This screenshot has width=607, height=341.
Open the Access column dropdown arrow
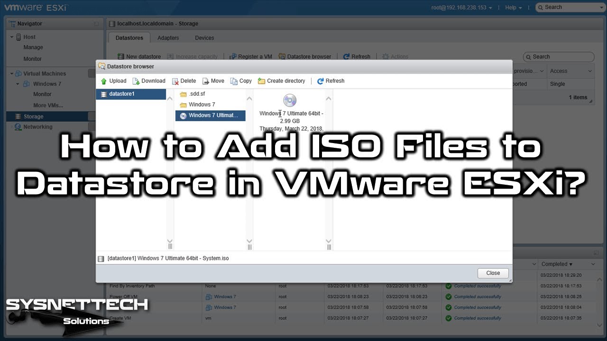click(590, 71)
